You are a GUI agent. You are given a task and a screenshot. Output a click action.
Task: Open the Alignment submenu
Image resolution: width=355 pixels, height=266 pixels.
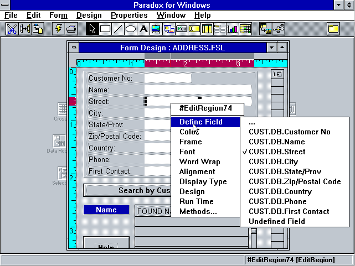205,171
